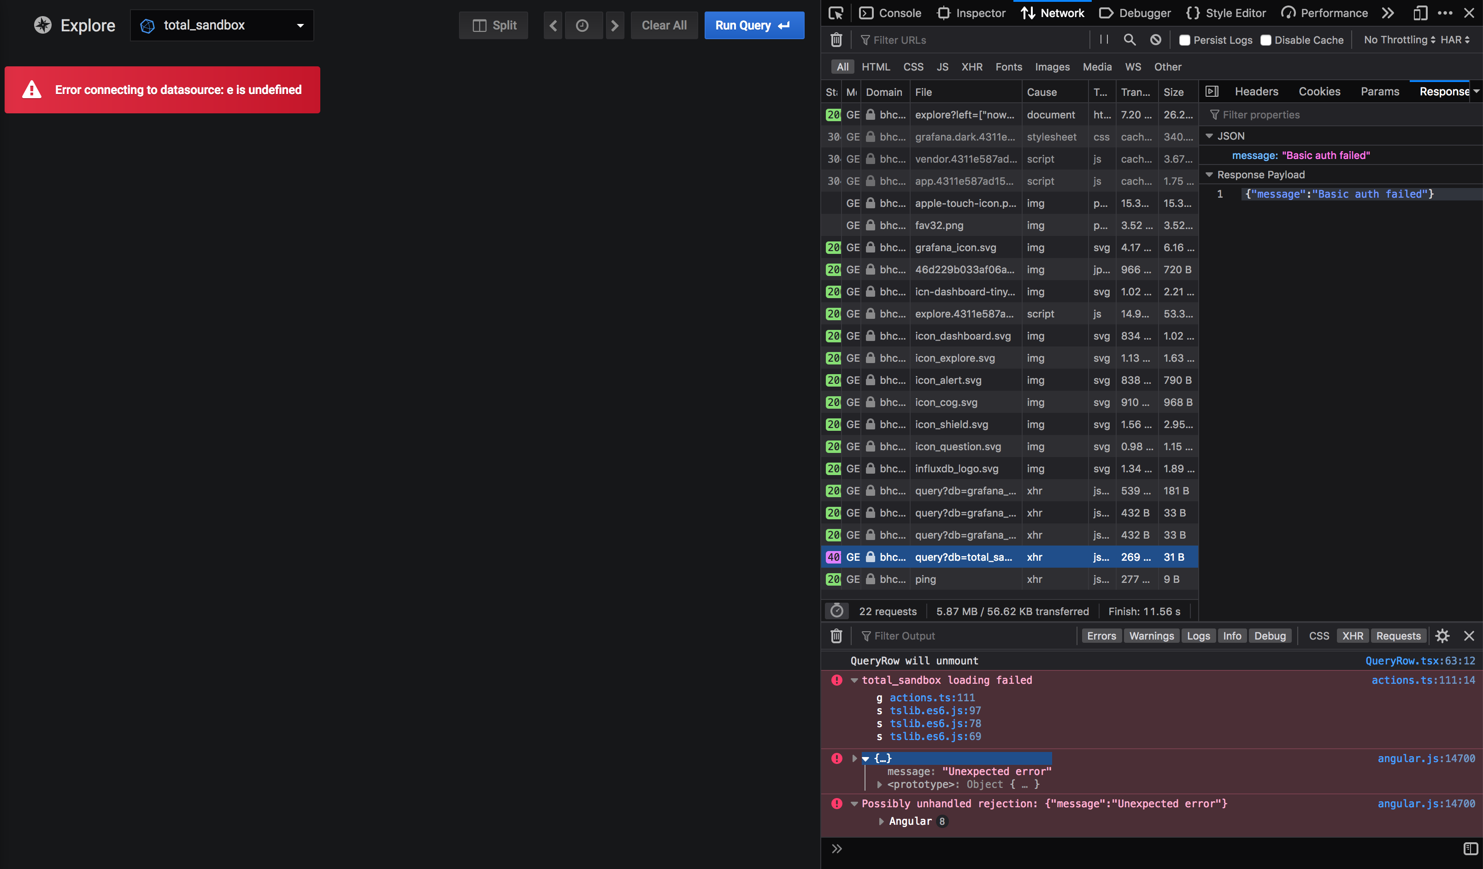
Task: Clear the network request list with trash icon
Action: click(x=836, y=40)
